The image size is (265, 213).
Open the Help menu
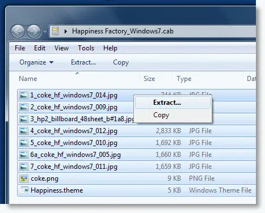tap(110, 48)
